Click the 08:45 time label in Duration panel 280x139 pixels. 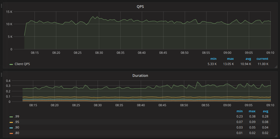coord(163,105)
